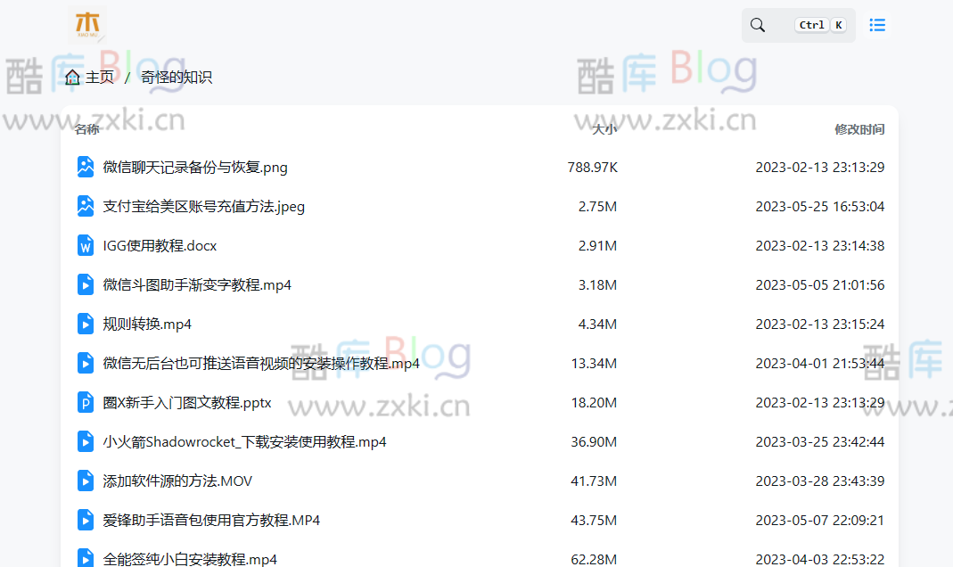953x567 pixels.
Task: Sort files by the 大小 column
Action: (605, 128)
